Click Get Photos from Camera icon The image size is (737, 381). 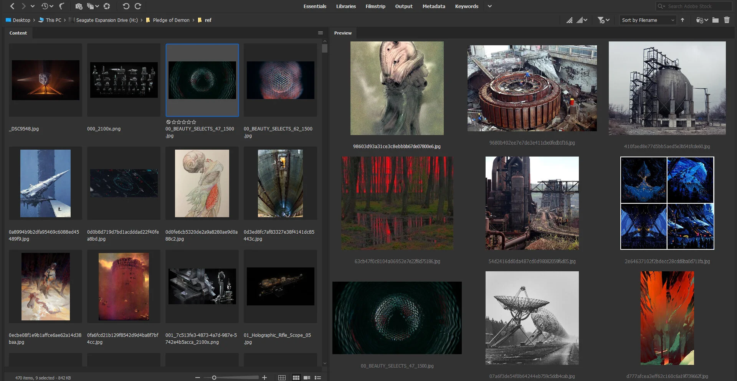coord(79,6)
